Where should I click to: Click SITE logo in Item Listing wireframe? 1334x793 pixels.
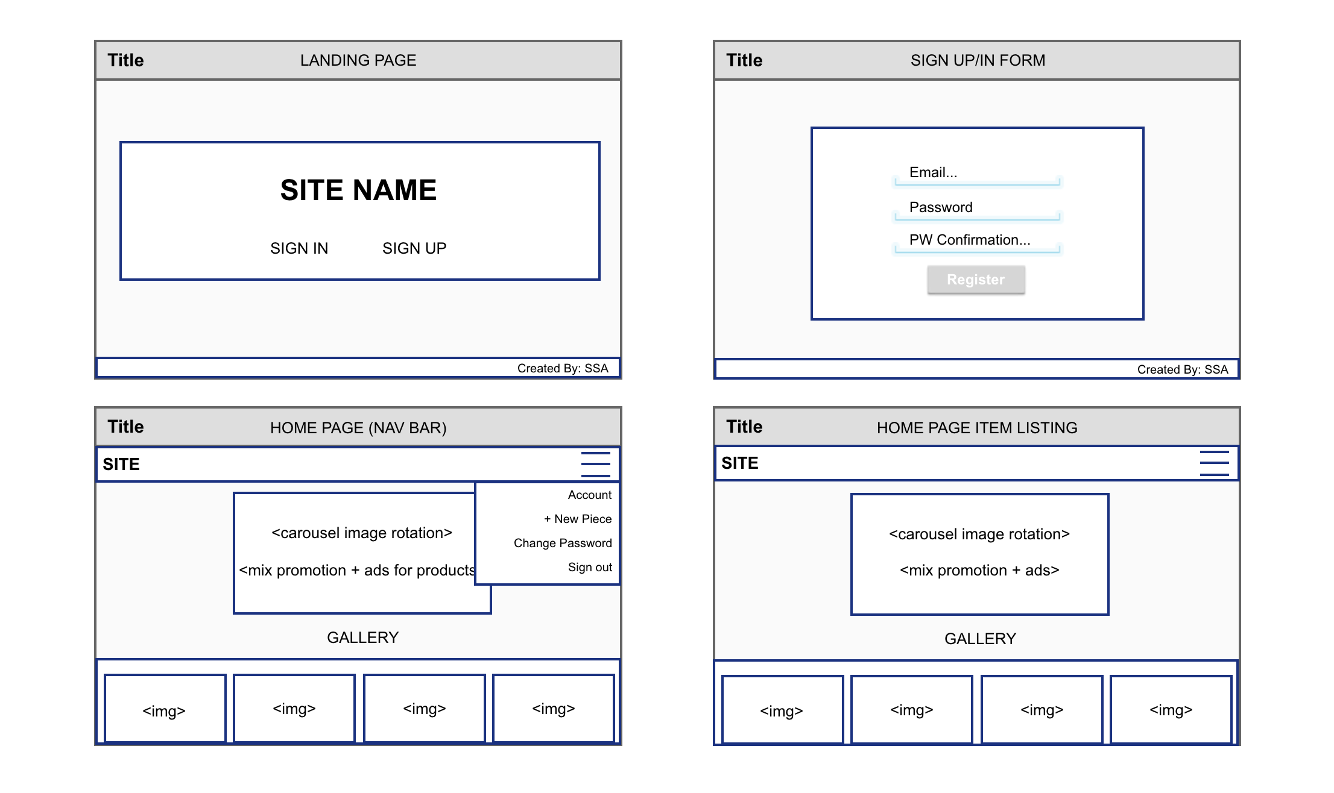tap(740, 463)
